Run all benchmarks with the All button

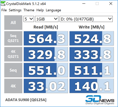[x=13, y=22]
